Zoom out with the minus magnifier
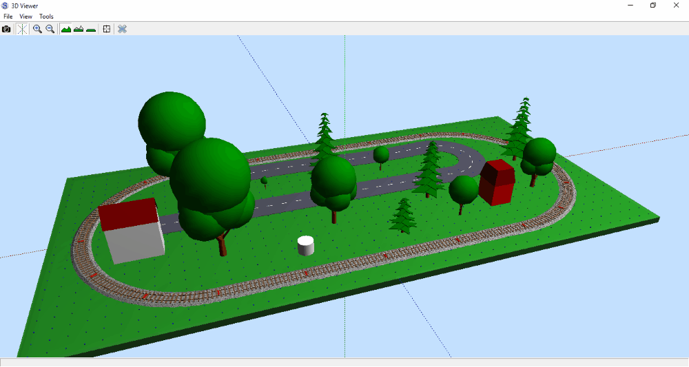This screenshot has height=367, width=689. (50, 29)
